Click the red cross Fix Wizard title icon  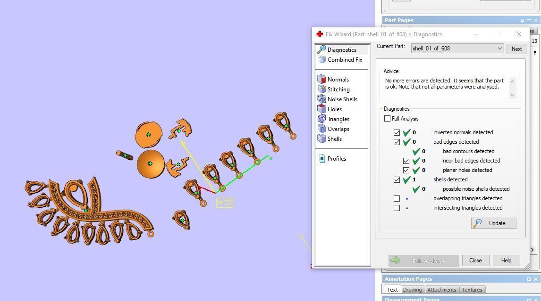pyautogui.click(x=320, y=34)
